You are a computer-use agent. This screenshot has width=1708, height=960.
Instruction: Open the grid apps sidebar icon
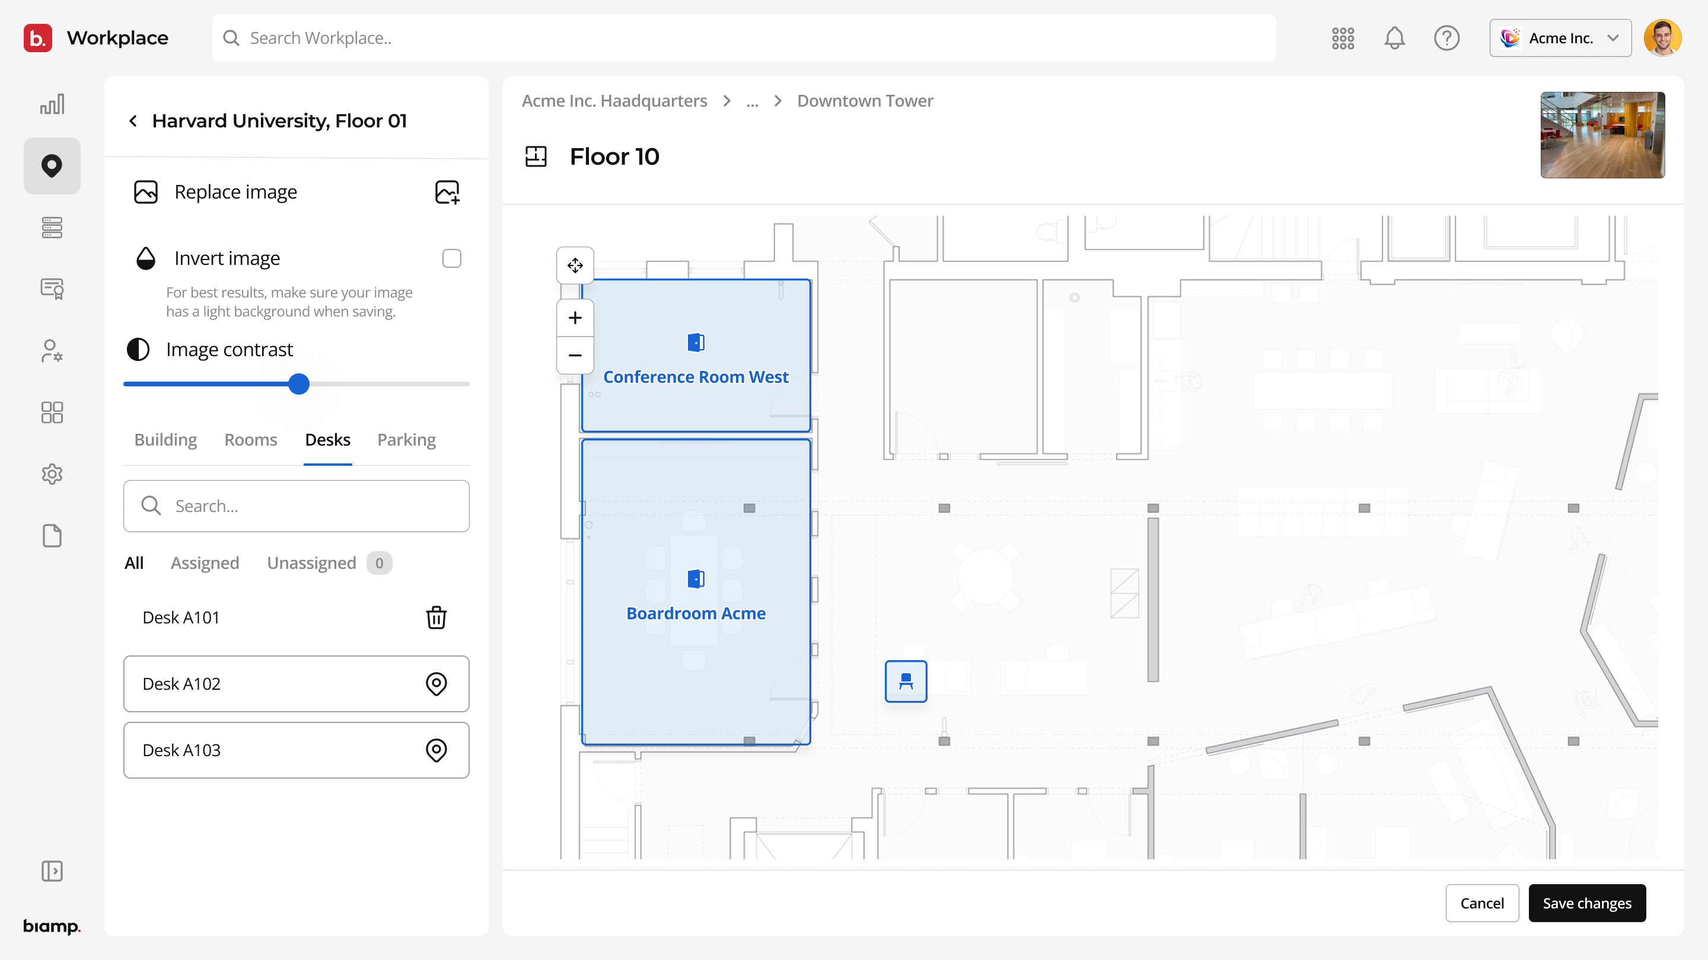[52, 412]
